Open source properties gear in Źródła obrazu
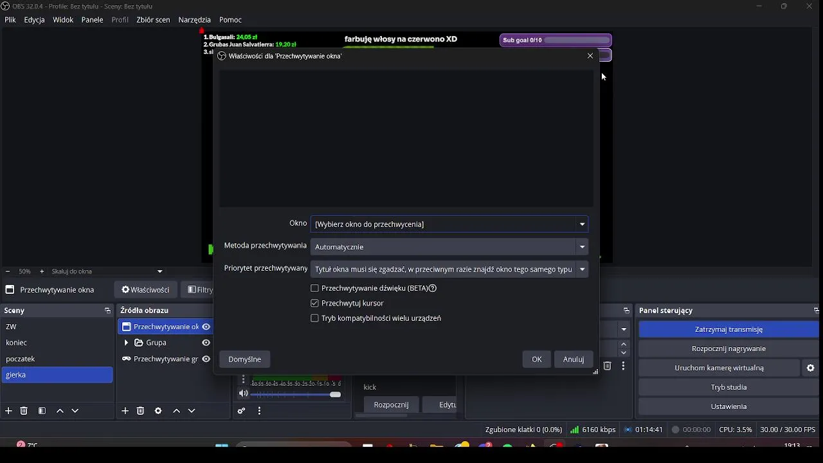 point(158,411)
